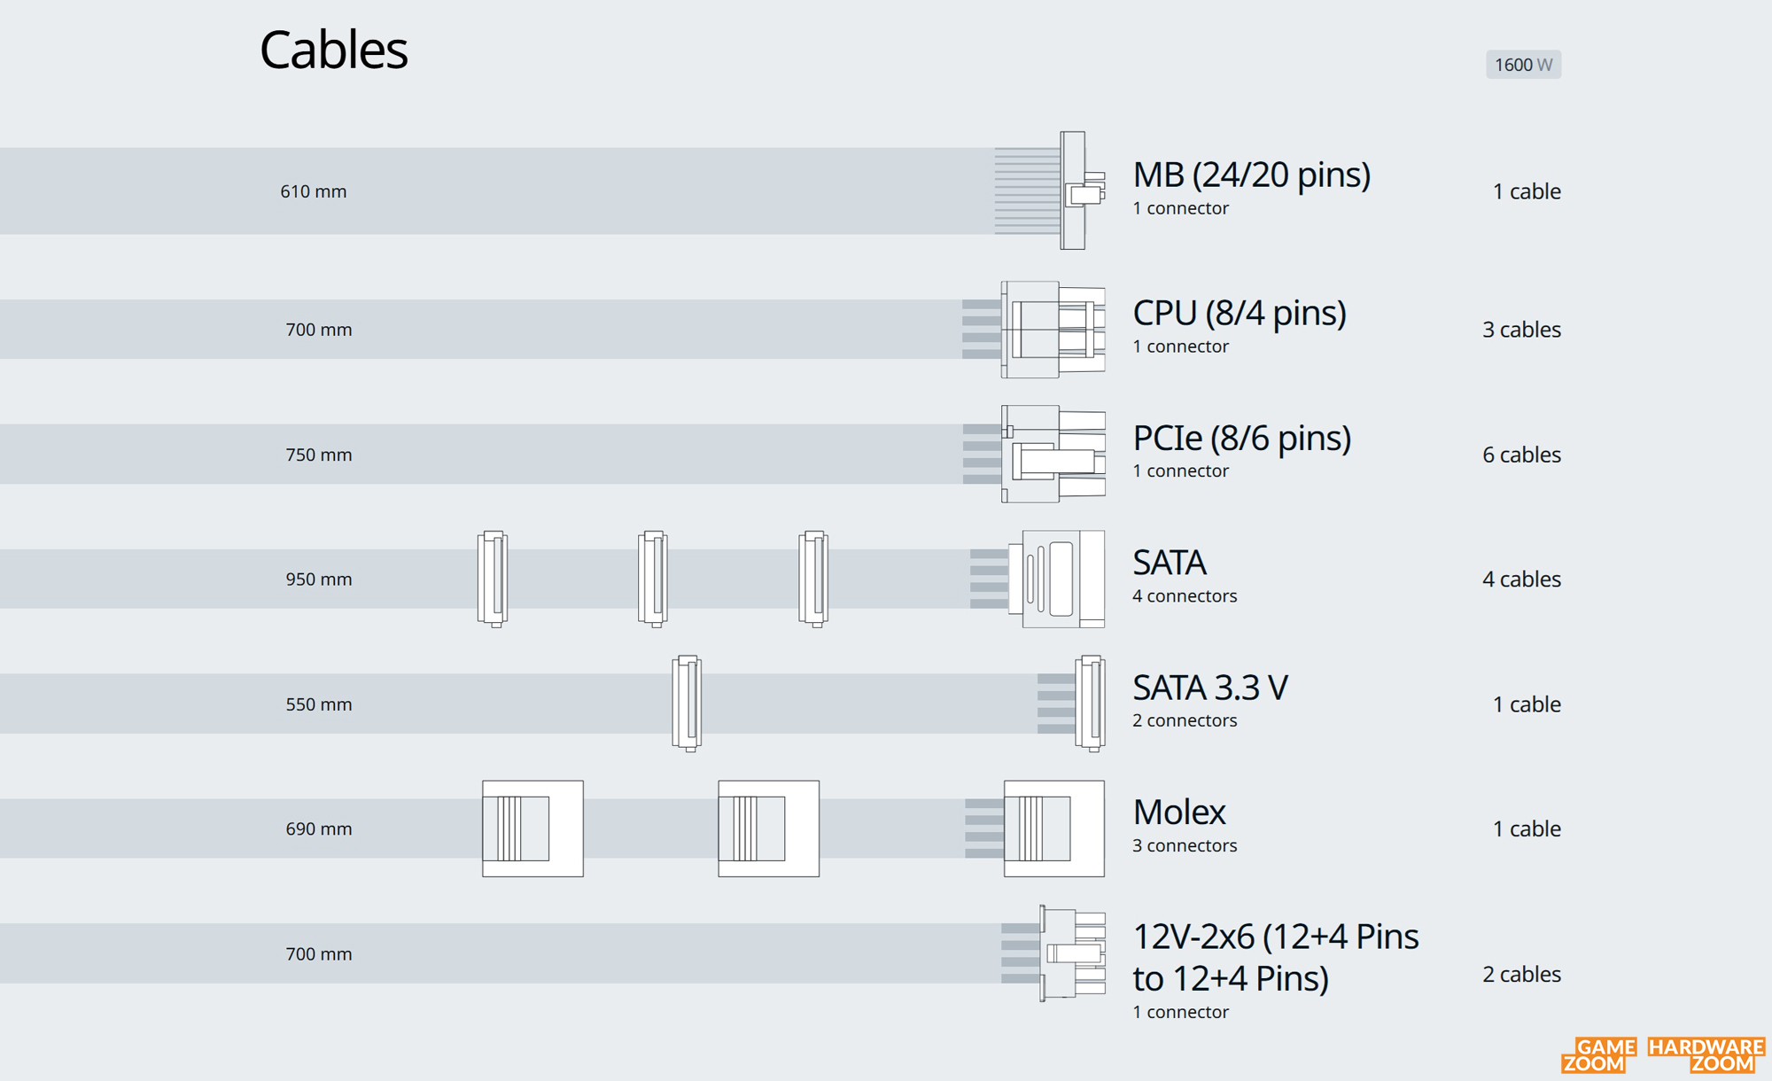Click the middle Molex connector icon
The image size is (1772, 1081).
pyautogui.click(x=769, y=828)
